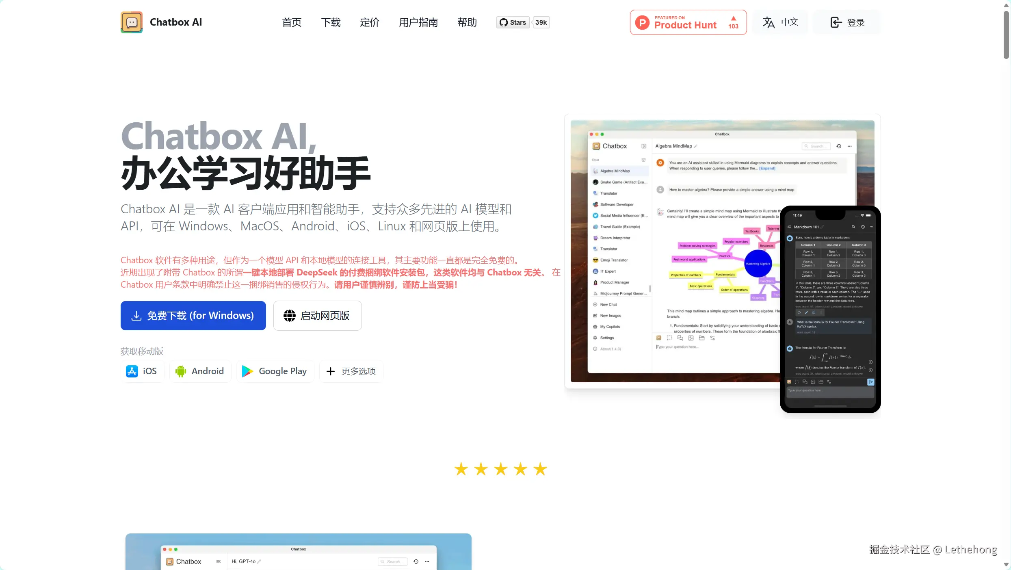Image resolution: width=1011 pixels, height=570 pixels.
Task: Click the Android download icon button
Action: pyautogui.click(x=181, y=371)
